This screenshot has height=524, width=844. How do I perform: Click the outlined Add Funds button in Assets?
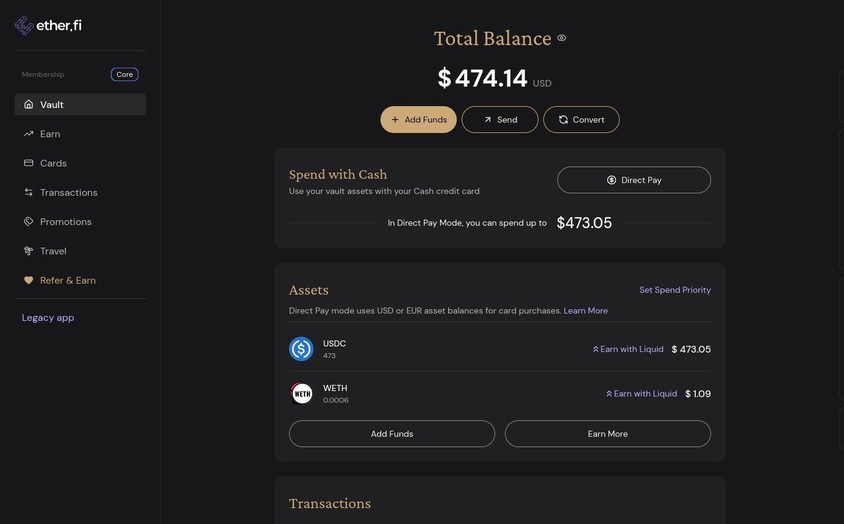pyautogui.click(x=392, y=434)
